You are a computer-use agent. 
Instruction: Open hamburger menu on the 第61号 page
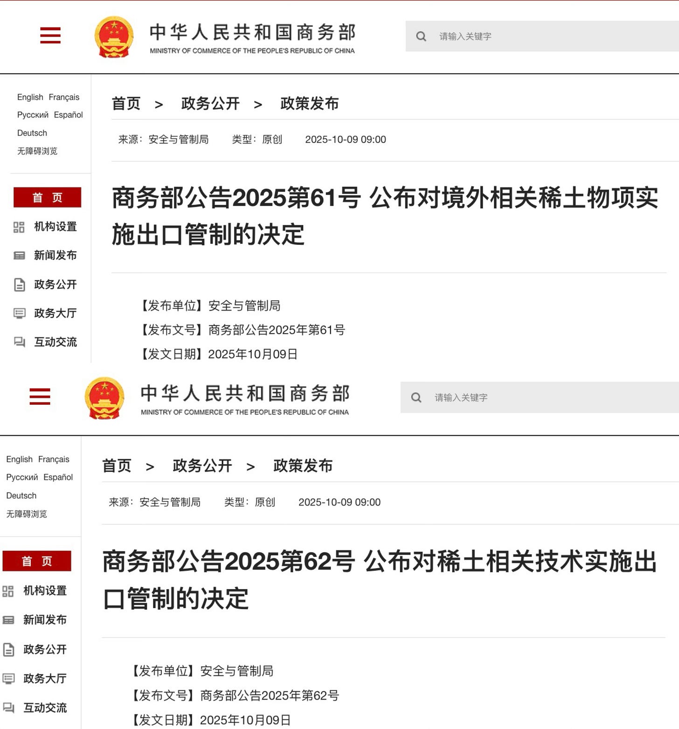(50, 35)
